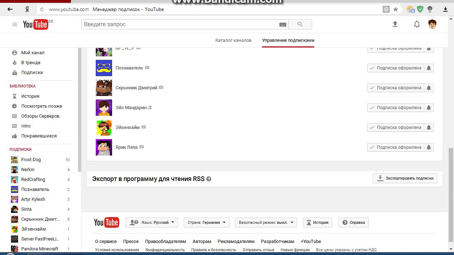Open Познаватель channel thumbnail in list
Screen dimensions: 454x255
(x=104, y=68)
